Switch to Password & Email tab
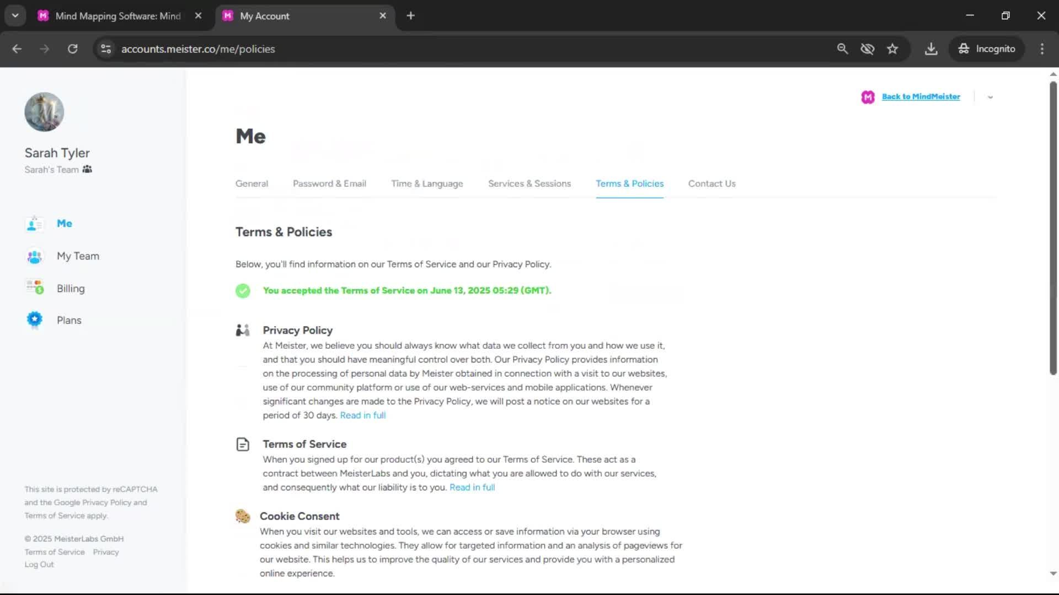 329,183
